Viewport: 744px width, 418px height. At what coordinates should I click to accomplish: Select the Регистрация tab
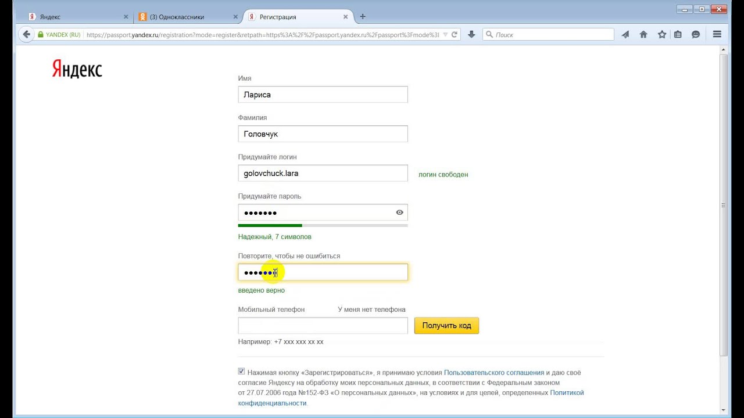coord(298,17)
